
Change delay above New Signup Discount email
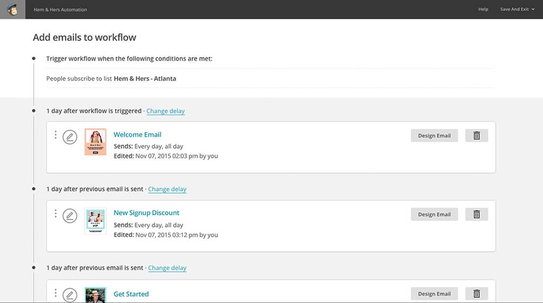click(x=167, y=189)
